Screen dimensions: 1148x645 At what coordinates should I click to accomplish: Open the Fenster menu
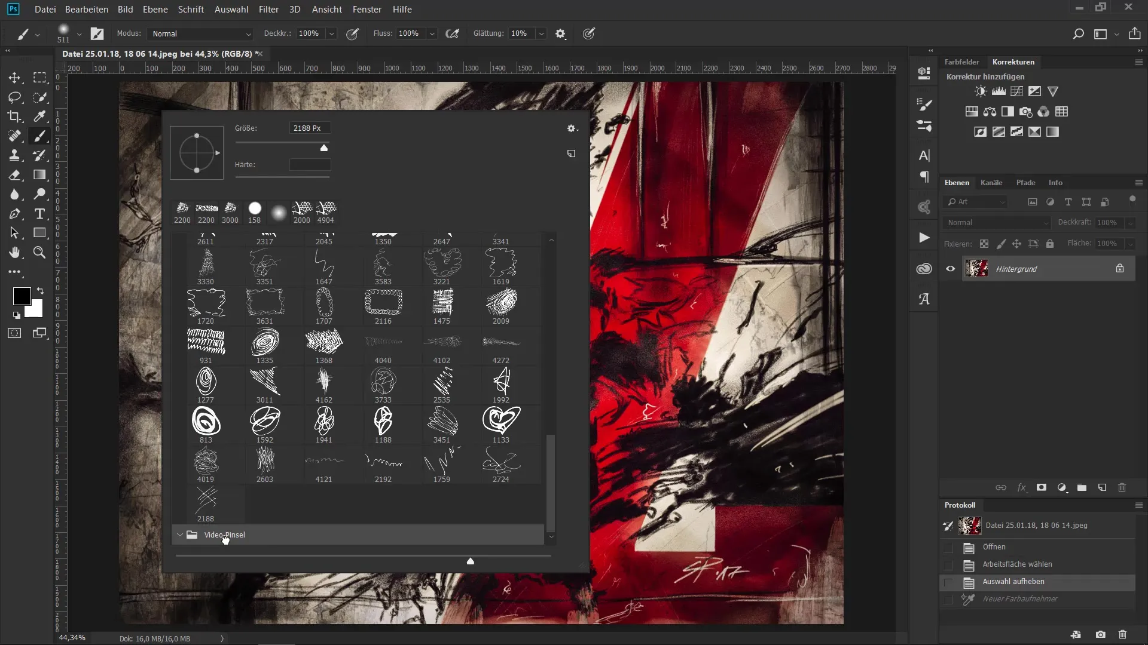point(367,10)
